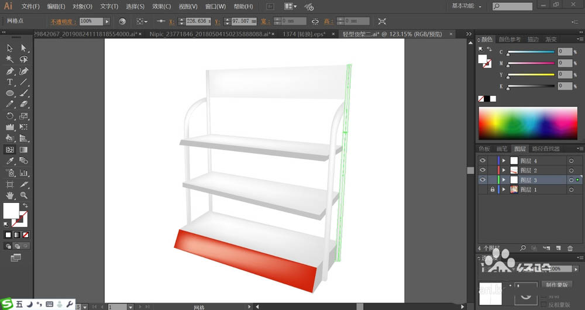Select the Zoom tool
This screenshot has height=310, width=585.
(23, 195)
